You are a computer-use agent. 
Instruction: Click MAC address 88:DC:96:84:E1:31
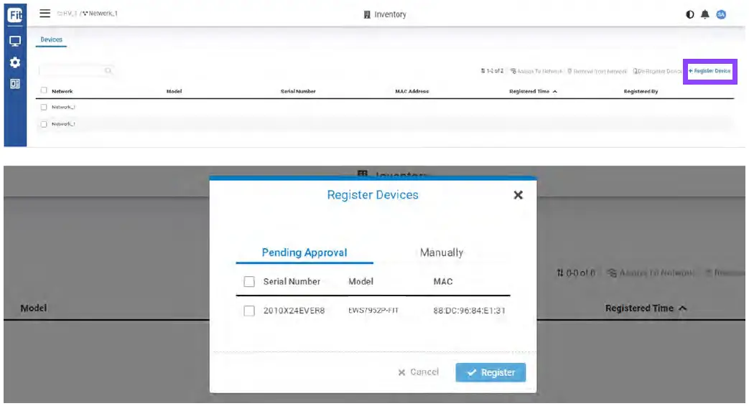[469, 311]
